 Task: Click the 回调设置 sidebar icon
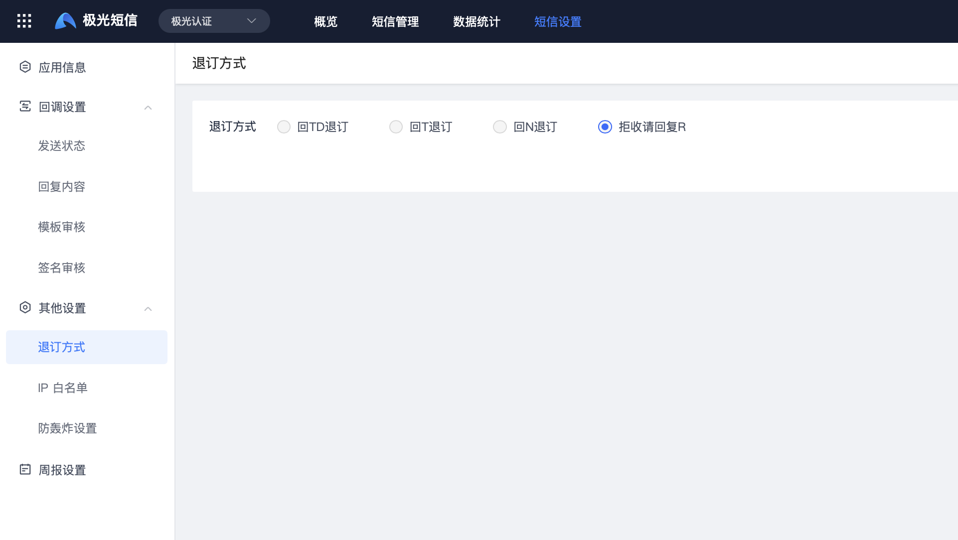pyautogui.click(x=25, y=106)
